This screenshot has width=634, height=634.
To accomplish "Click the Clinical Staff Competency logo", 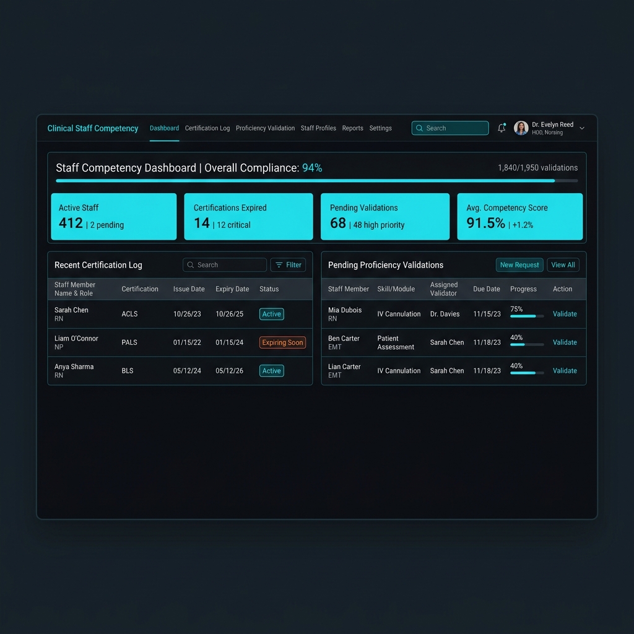I will pyautogui.click(x=93, y=128).
